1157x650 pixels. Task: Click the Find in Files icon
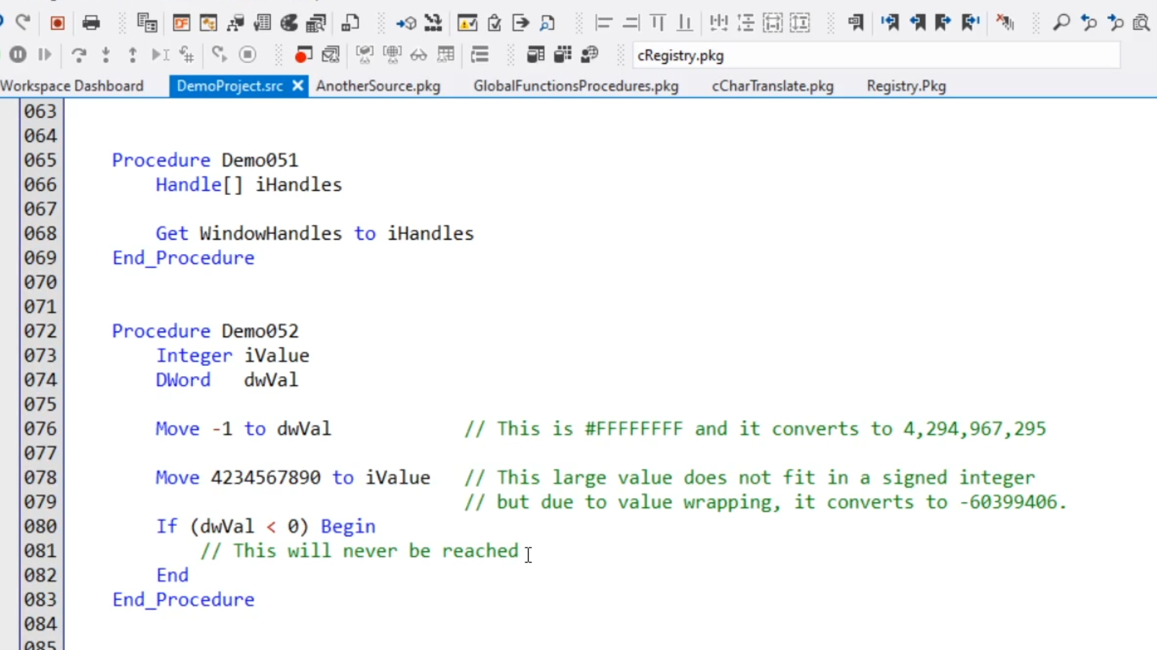[x=1141, y=23]
